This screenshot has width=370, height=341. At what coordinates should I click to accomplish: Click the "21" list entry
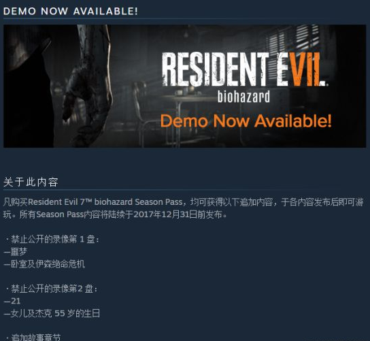coord(12,301)
